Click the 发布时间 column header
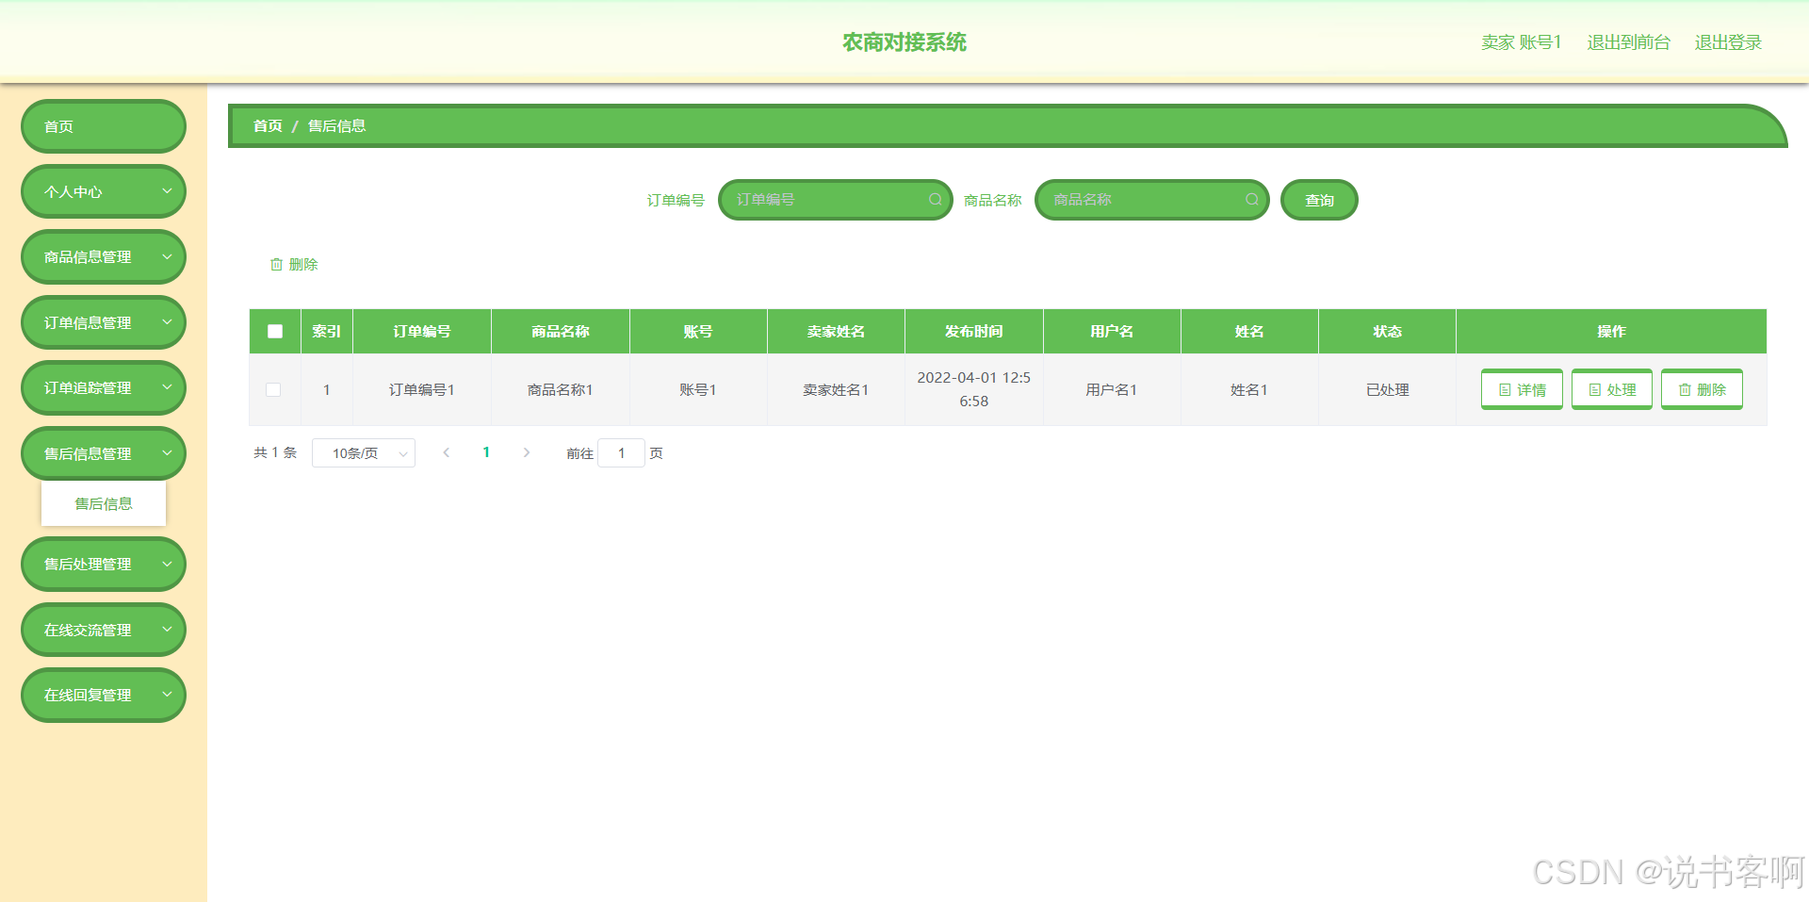 tap(974, 331)
